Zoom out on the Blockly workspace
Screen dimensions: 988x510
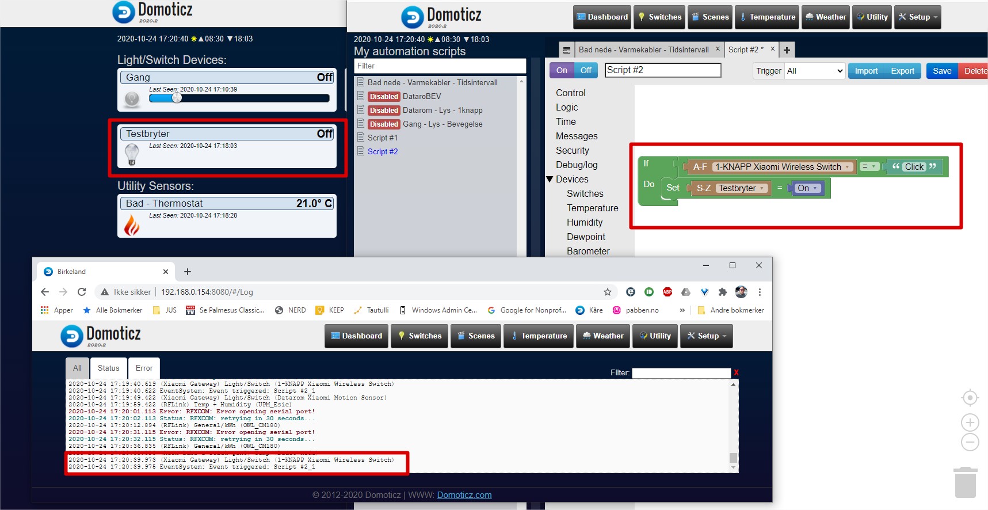[970, 442]
